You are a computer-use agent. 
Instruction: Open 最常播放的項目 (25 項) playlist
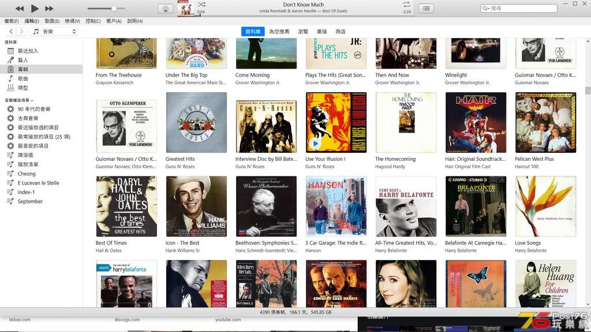[41, 137]
